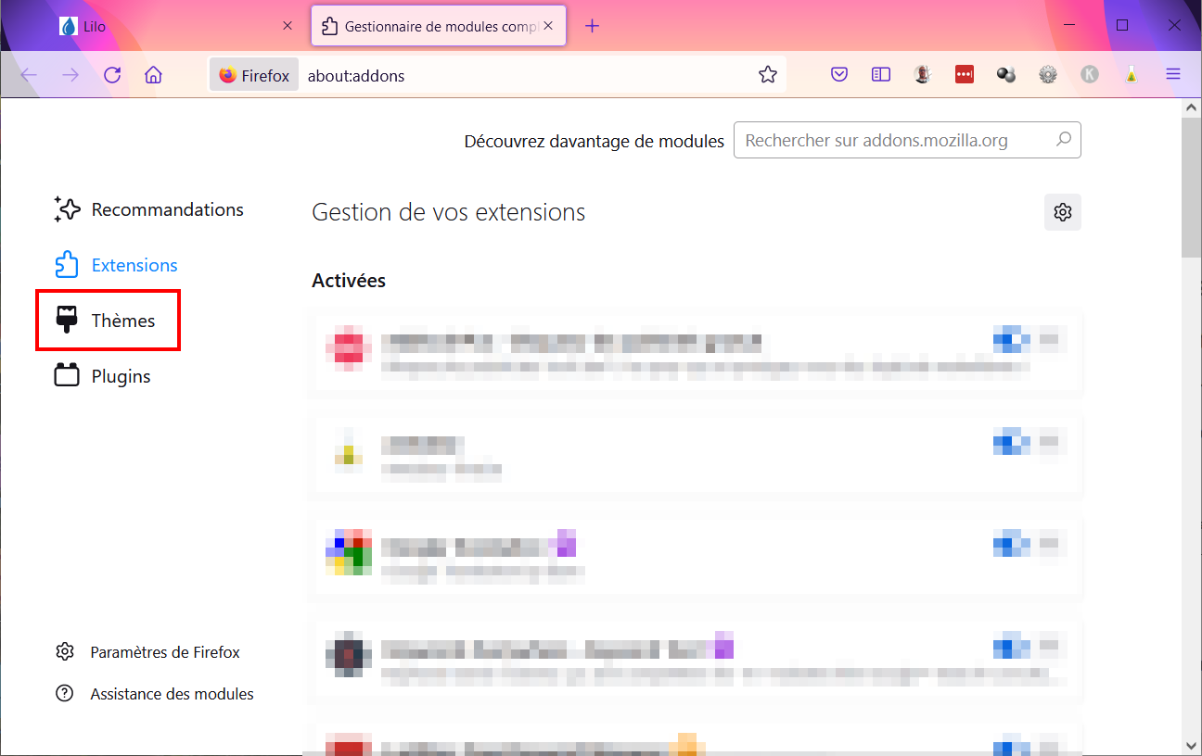The image size is (1202, 756).
Task: Open the extensions tools gear menu
Action: point(1063,212)
